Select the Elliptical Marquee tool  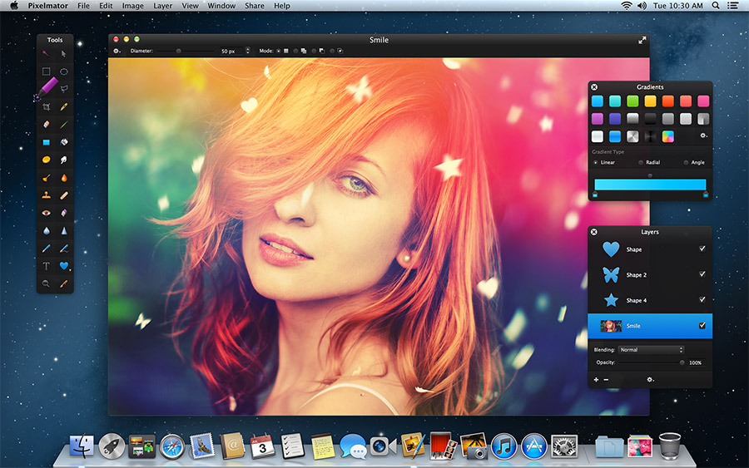(x=64, y=71)
